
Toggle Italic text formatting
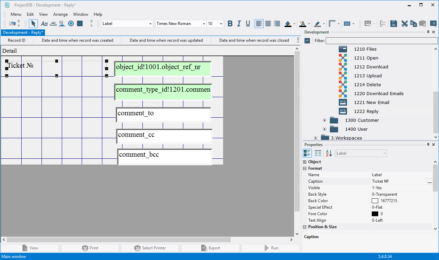(239, 24)
